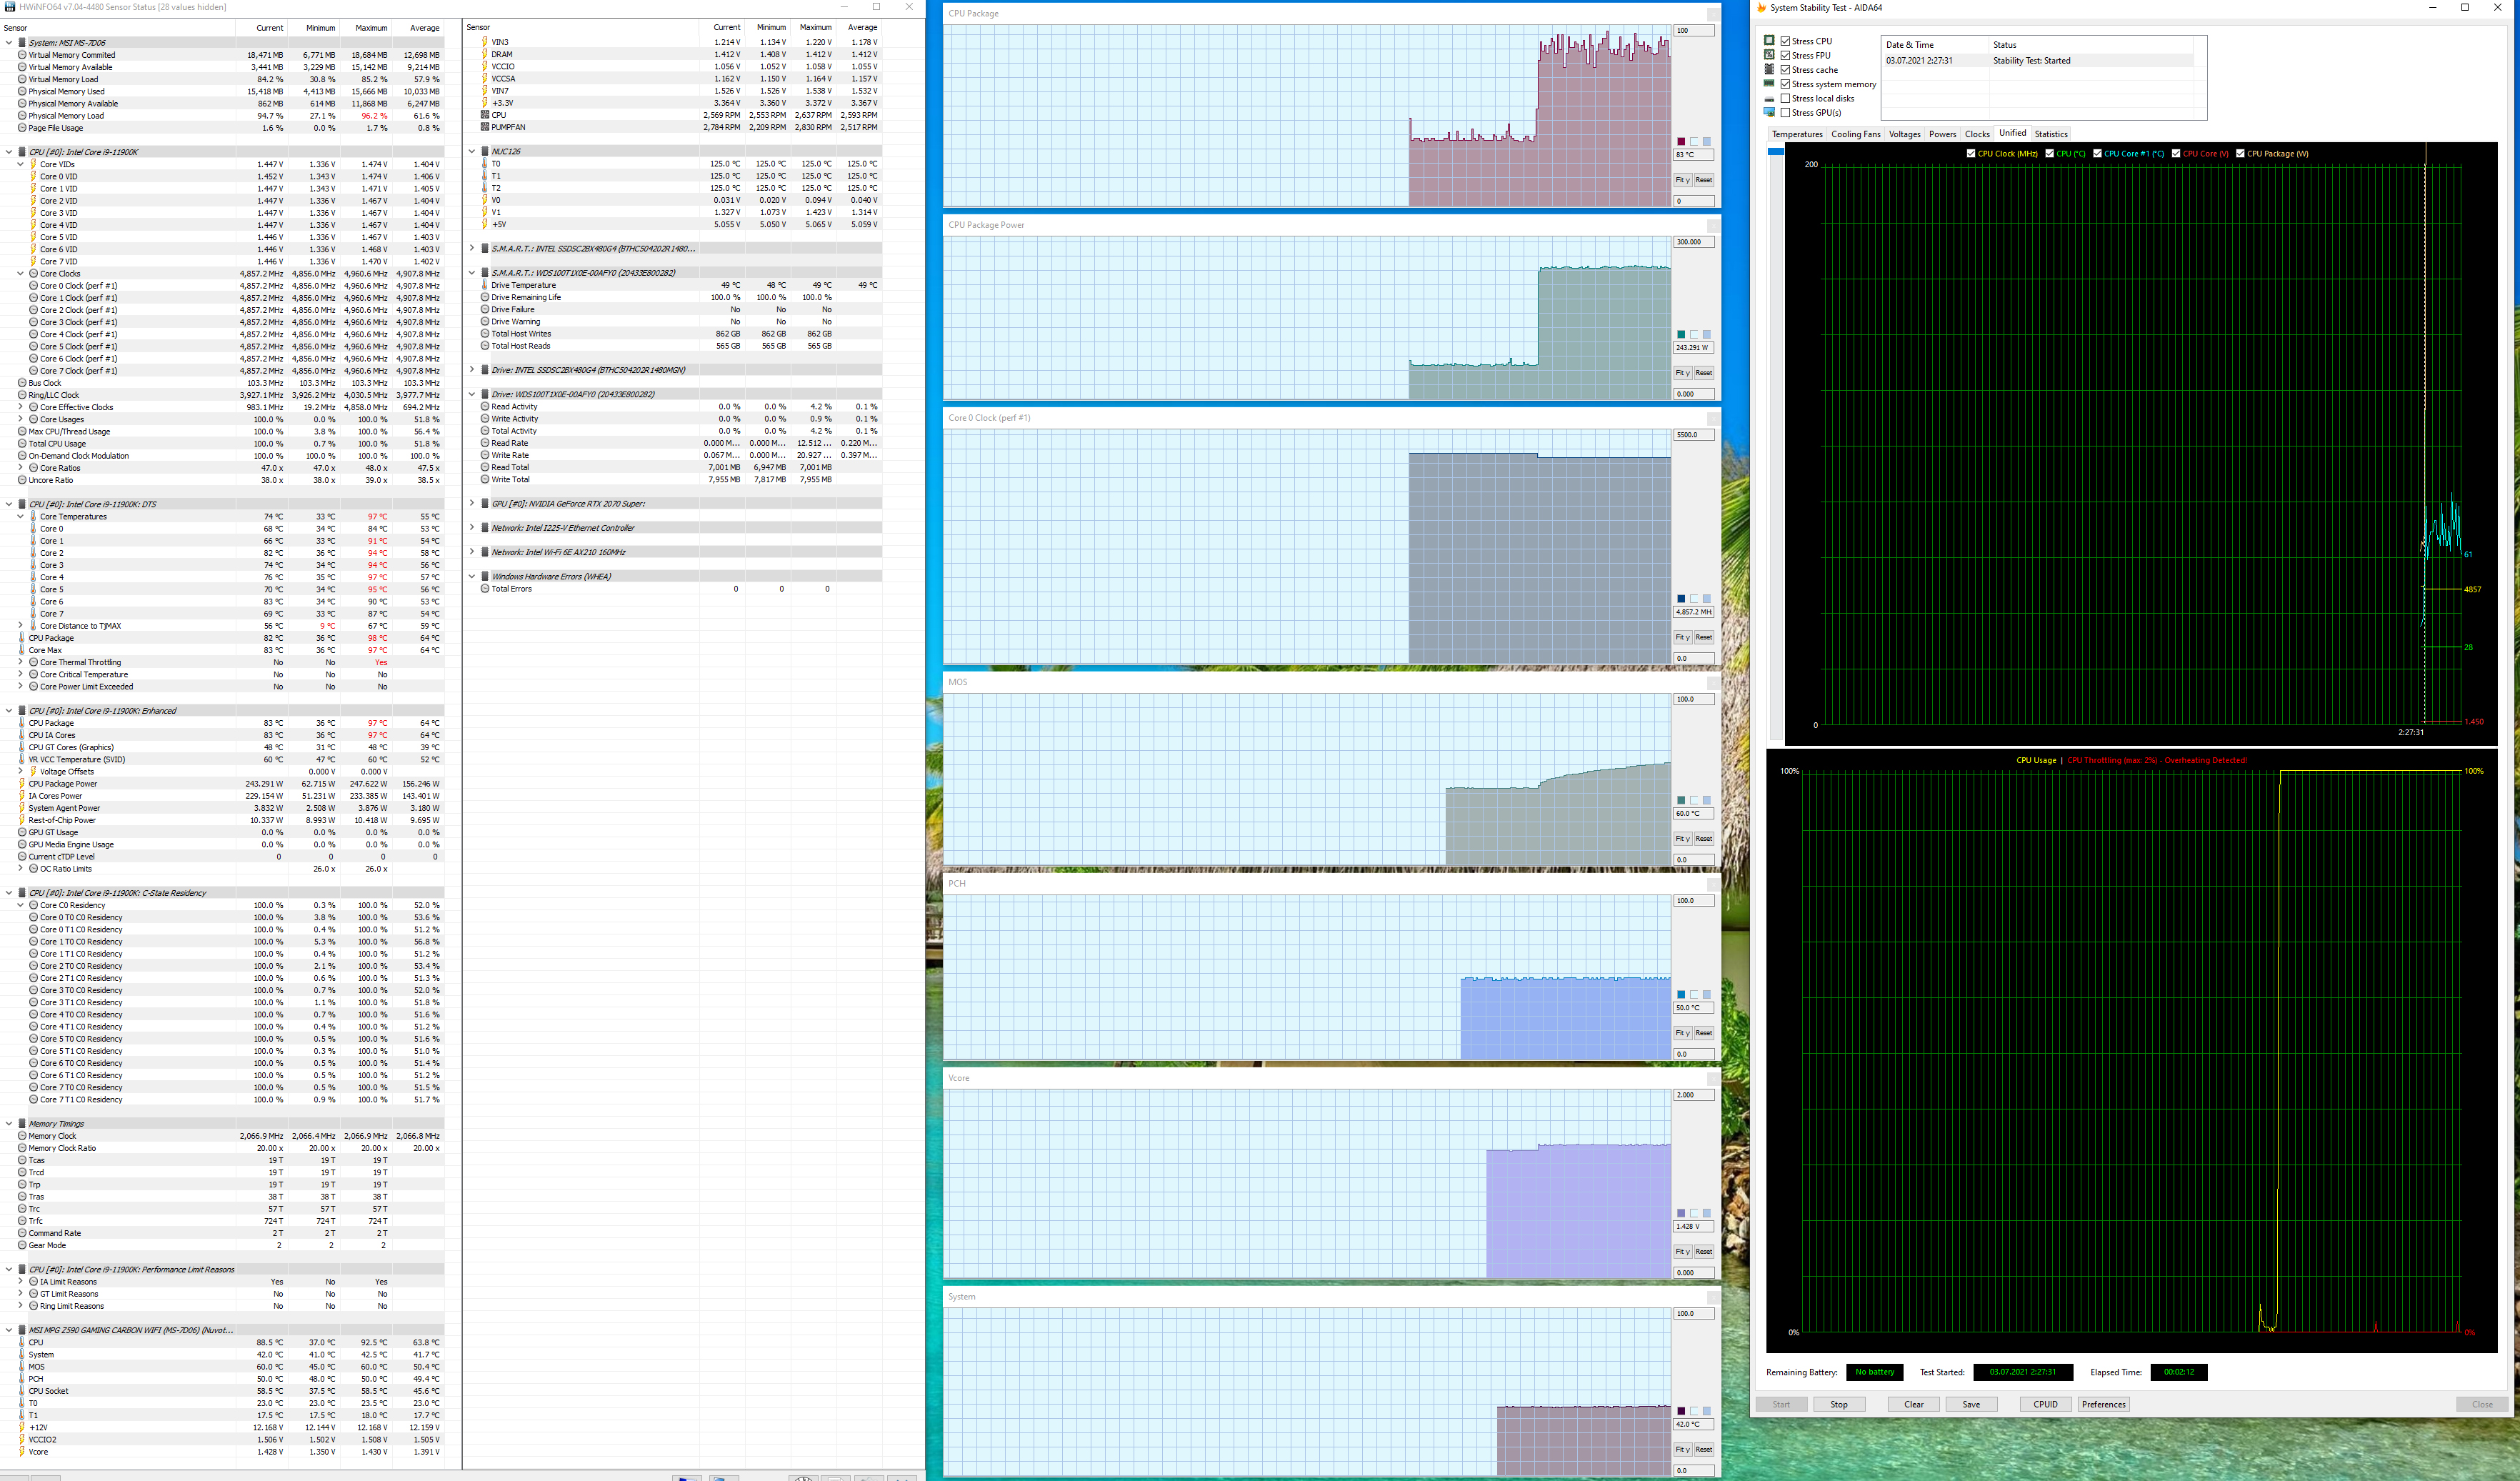Viewport: 2520px width, 1481px height.
Task: Expand GPU NVIDIA GeForce RTX 2070 Super section
Action: (472, 504)
